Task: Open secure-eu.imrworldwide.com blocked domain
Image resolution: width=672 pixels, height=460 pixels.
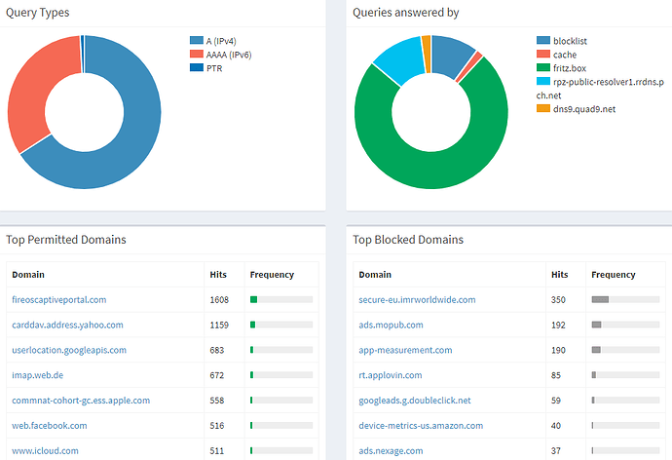Action: coord(417,299)
